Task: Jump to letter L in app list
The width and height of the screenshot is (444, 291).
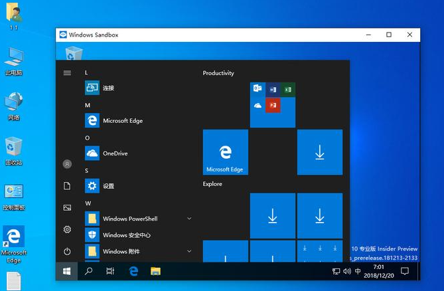Action: click(86, 73)
